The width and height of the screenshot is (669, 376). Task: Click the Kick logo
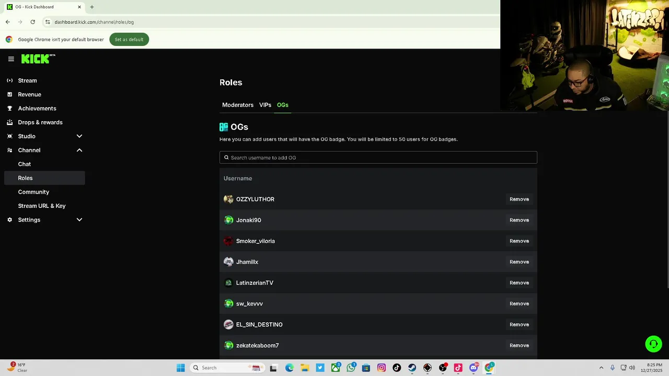pos(38,59)
